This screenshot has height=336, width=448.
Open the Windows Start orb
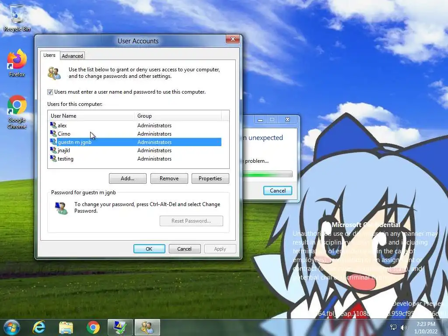(x=11, y=327)
